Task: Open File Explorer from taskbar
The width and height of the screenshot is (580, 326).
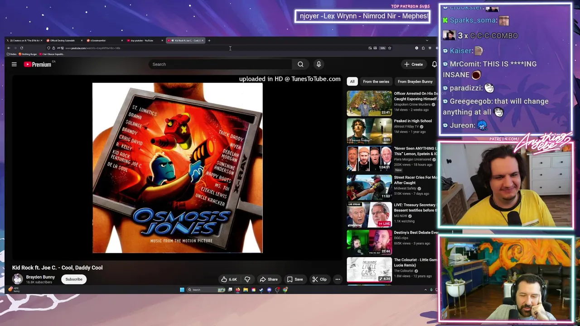Action: tap(246, 290)
